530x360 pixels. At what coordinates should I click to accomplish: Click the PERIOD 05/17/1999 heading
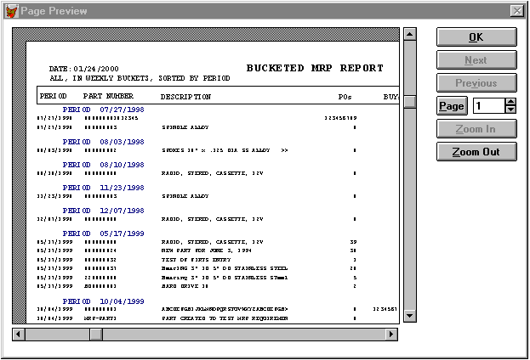click(104, 233)
